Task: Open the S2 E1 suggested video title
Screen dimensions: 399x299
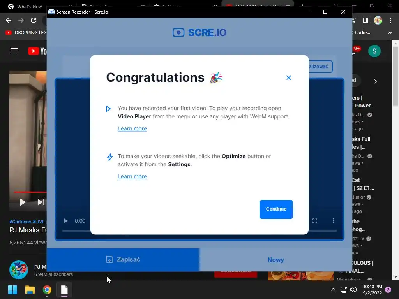Action: coord(363,184)
